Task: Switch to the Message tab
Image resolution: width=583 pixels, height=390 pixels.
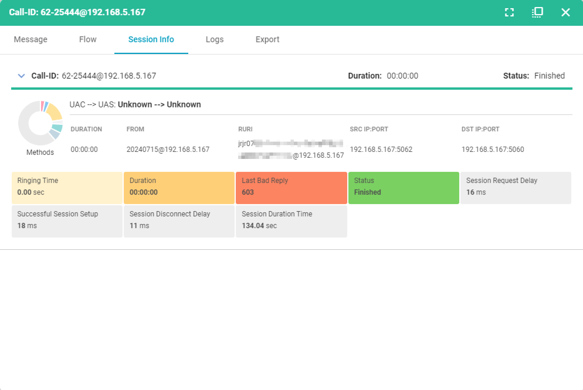Action: pyautogui.click(x=30, y=39)
